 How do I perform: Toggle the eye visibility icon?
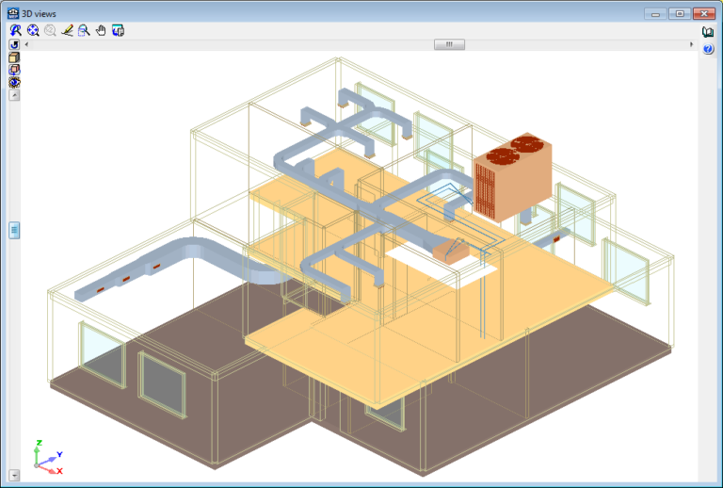tap(14, 82)
